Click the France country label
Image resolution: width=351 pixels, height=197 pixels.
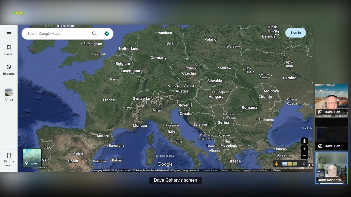point(109,100)
